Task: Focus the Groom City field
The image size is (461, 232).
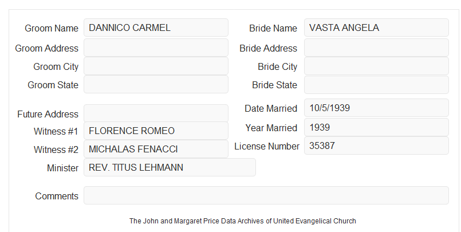Action: (x=156, y=66)
